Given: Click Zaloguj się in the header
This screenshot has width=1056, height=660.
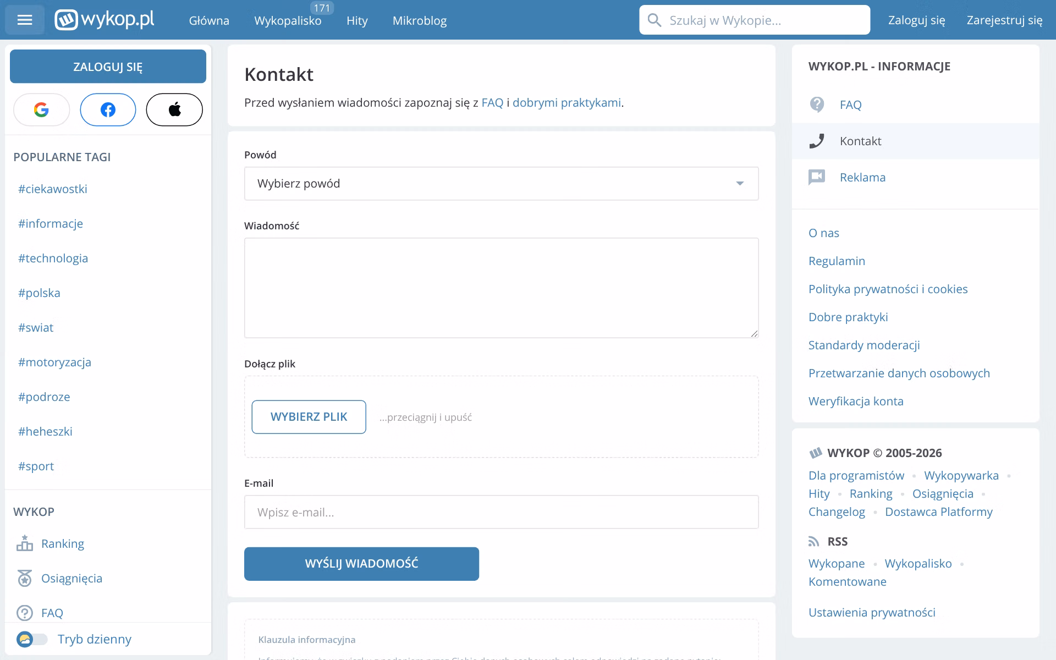Looking at the screenshot, I should (916, 20).
